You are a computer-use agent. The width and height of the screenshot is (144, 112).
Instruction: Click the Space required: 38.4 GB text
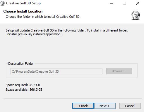point(23,85)
